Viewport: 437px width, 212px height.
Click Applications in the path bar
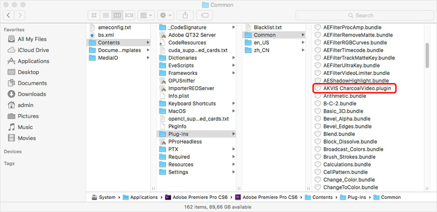point(140,197)
